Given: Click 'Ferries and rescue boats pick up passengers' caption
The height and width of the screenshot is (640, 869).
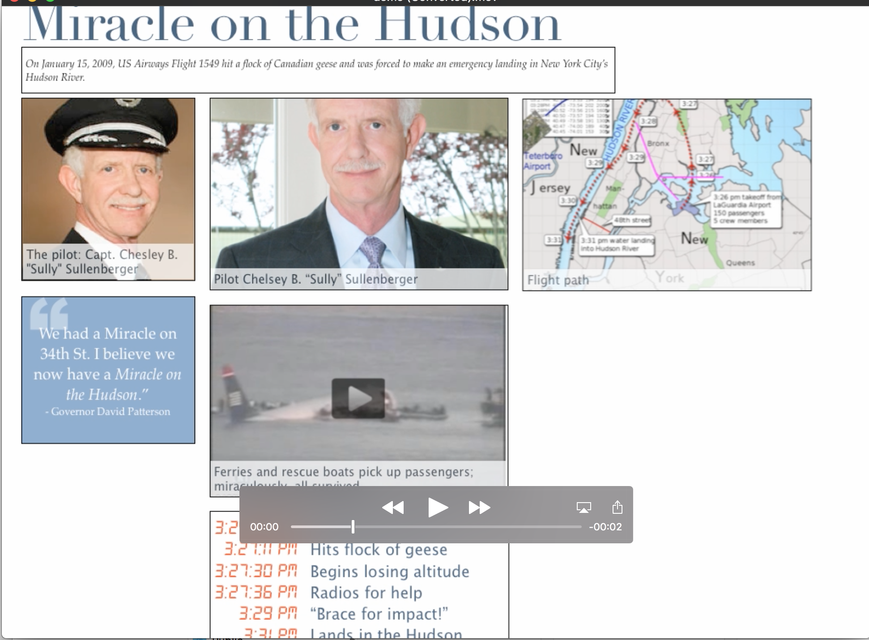Looking at the screenshot, I should coord(343,472).
